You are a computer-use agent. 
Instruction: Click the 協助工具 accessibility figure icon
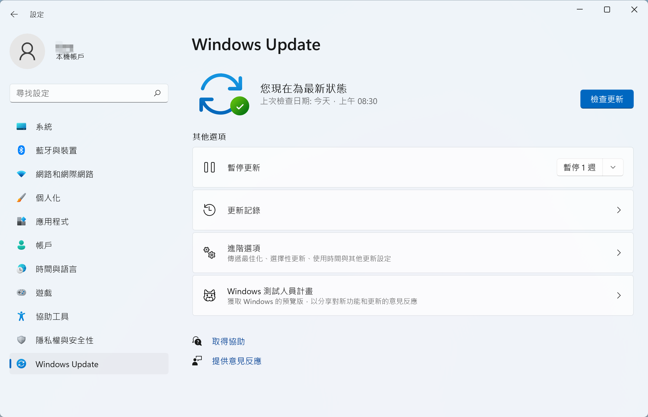(x=21, y=316)
